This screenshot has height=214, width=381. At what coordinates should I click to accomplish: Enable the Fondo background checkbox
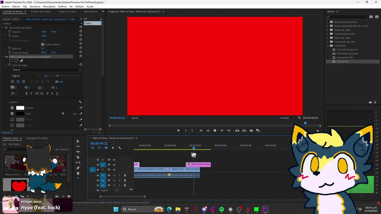[12, 119]
